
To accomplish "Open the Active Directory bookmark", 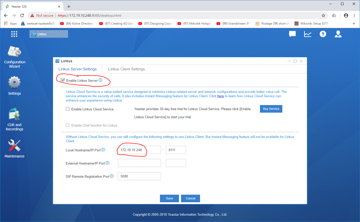I will pos(77,24).
